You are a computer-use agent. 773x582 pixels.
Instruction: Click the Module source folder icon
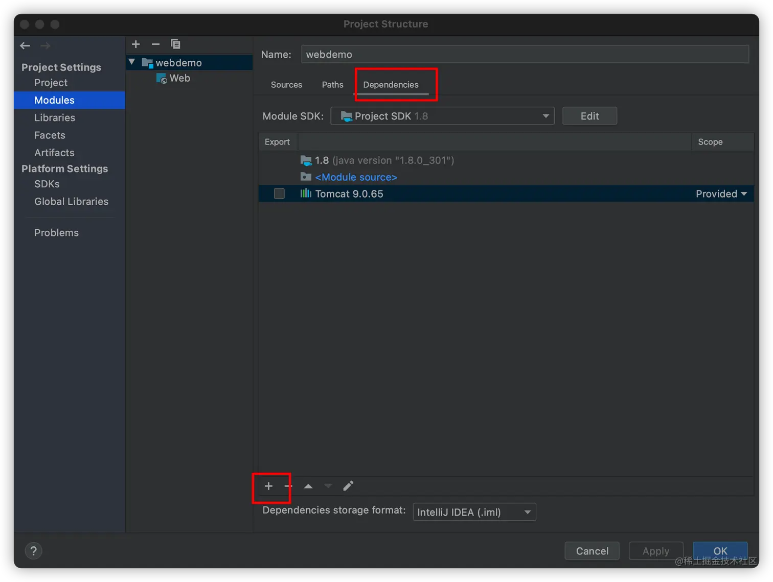point(306,177)
